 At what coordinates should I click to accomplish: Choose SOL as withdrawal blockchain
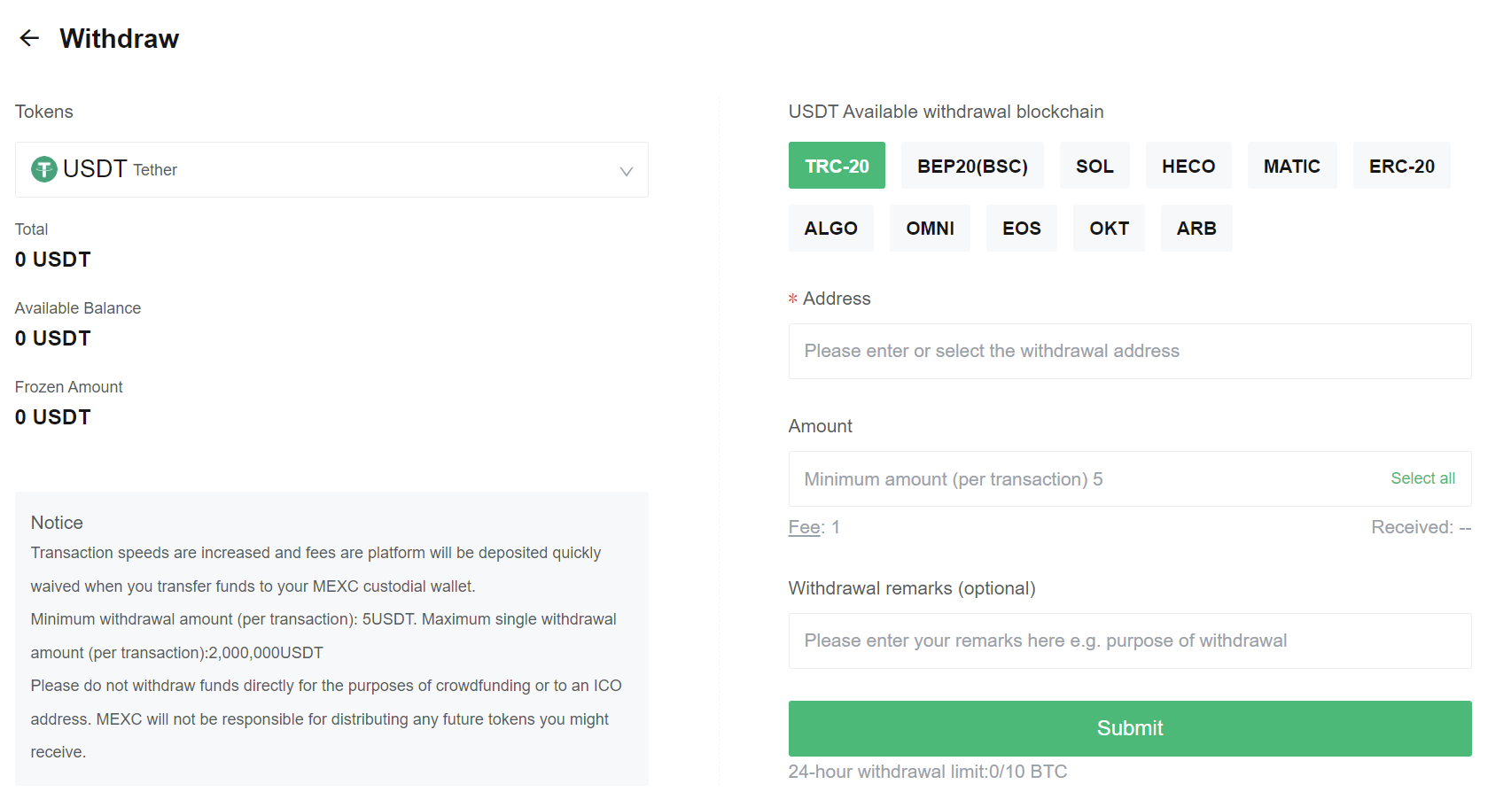tap(1094, 166)
